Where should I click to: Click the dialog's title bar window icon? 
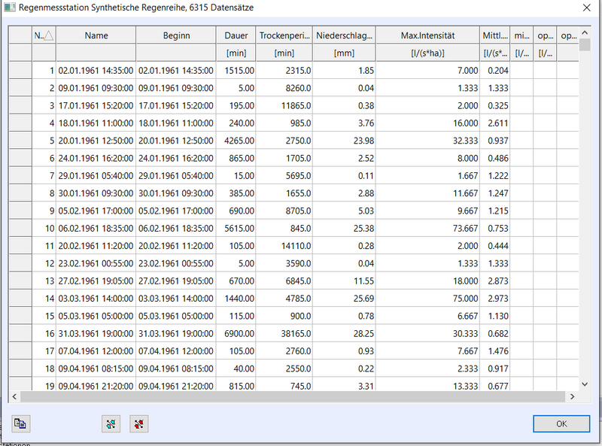10,8
